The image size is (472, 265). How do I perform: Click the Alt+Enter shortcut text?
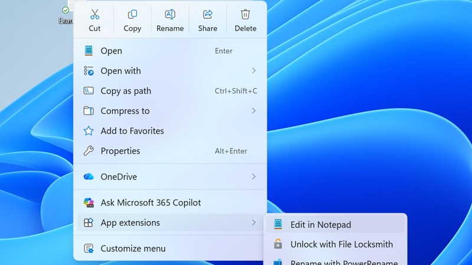[x=231, y=151]
